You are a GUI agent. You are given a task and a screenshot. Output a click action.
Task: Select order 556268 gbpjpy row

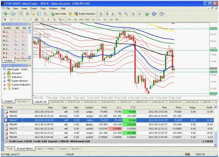click(x=109, y=124)
